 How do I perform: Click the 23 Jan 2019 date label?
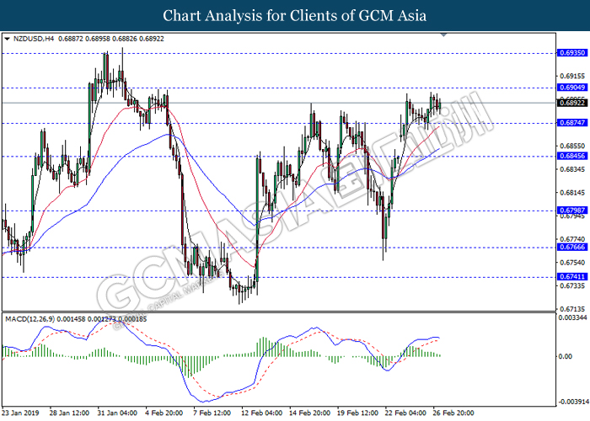(x=20, y=413)
